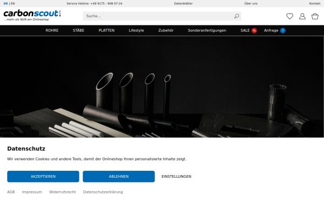Click the blue question mark Anfrage badge
324x202 pixels.
tap(282, 31)
